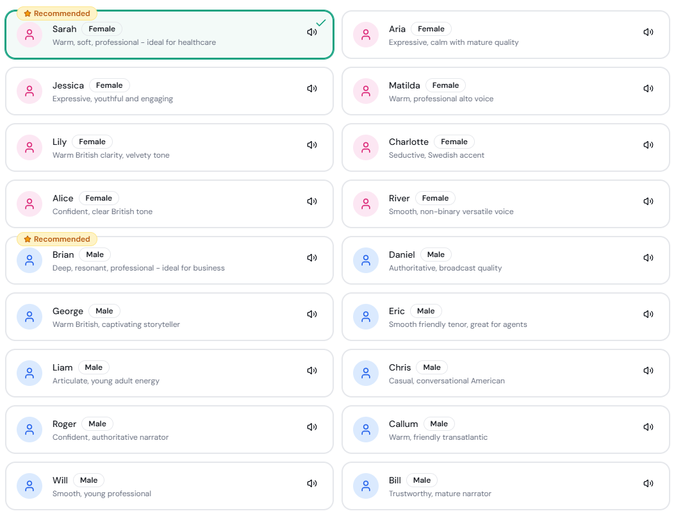The height and width of the screenshot is (518, 676).
Task: Choose the Liam voice card
Action: pyautogui.click(x=169, y=373)
